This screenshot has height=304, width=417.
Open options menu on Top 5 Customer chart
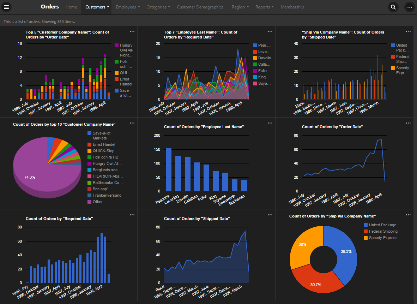pos(132,31)
